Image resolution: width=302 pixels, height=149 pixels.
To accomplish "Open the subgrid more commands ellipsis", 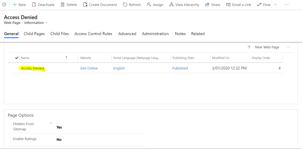I will pyautogui.click(x=288, y=47).
